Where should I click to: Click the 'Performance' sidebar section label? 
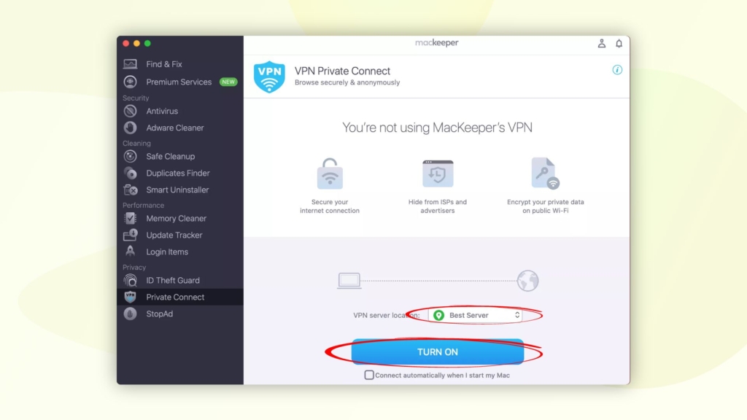click(144, 205)
